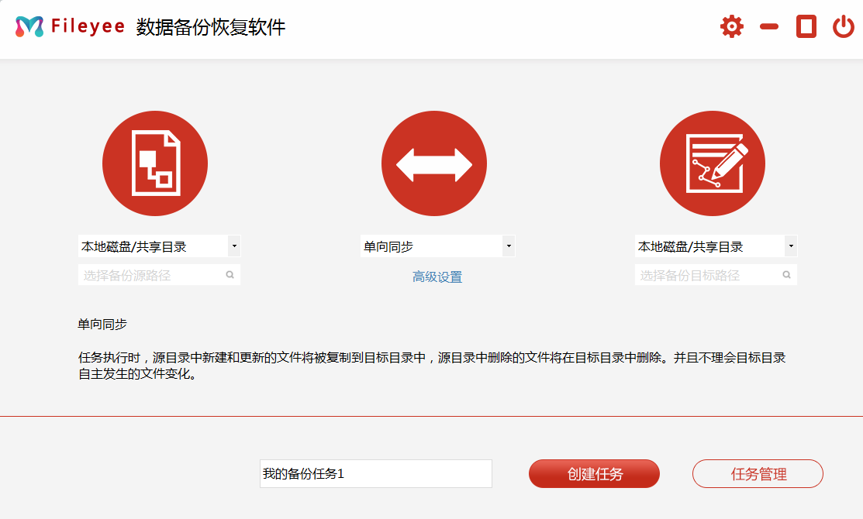Click the minimize dash icon
This screenshot has width=863, height=519.
pyautogui.click(x=768, y=26)
